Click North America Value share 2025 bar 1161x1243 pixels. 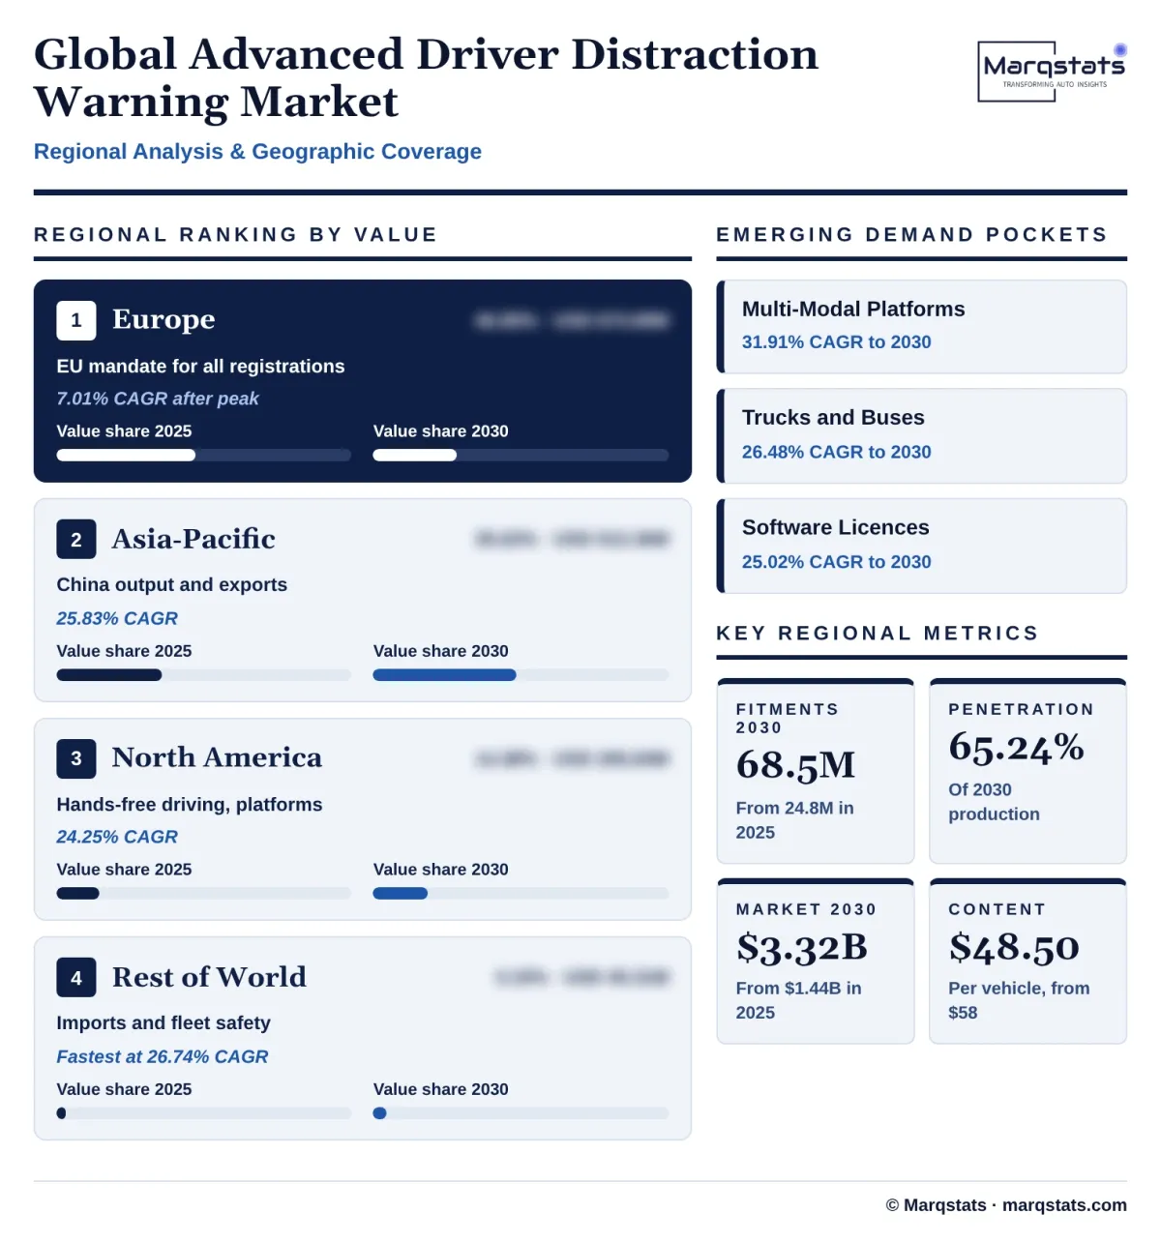tap(203, 894)
